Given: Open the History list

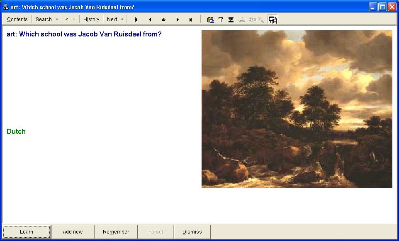Looking at the screenshot, I should (x=91, y=19).
